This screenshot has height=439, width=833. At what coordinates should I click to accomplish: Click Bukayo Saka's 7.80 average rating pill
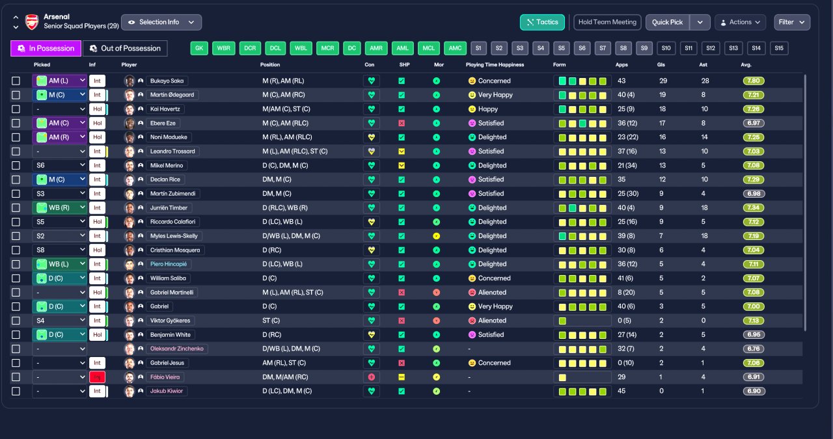[x=754, y=81]
